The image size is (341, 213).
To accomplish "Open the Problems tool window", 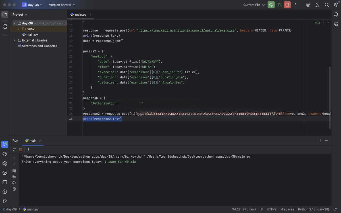I will click(5, 192).
